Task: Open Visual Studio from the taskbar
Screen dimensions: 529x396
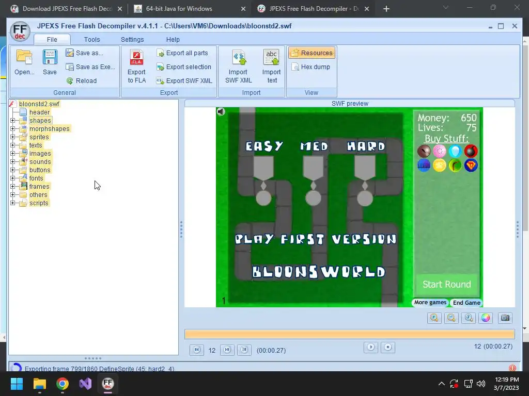Action: pyautogui.click(x=85, y=384)
